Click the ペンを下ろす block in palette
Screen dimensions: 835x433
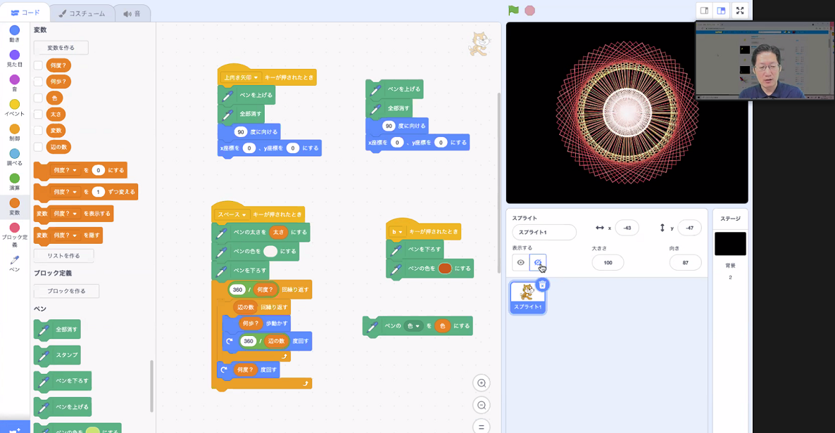click(x=62, y=382)
